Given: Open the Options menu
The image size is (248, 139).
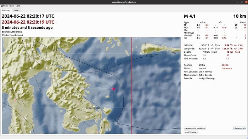Looking at the screenshot, I should (4, 6).
